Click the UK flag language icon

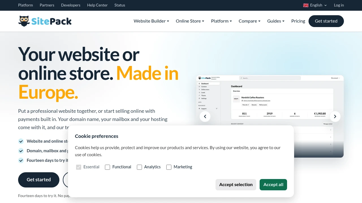(x=306, y=5)
